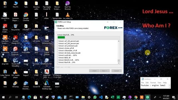178x100 pixels.
Task: Launch Autodesk Desktop App shortcut
Action: pyautogui.click(x=47, y=85)
